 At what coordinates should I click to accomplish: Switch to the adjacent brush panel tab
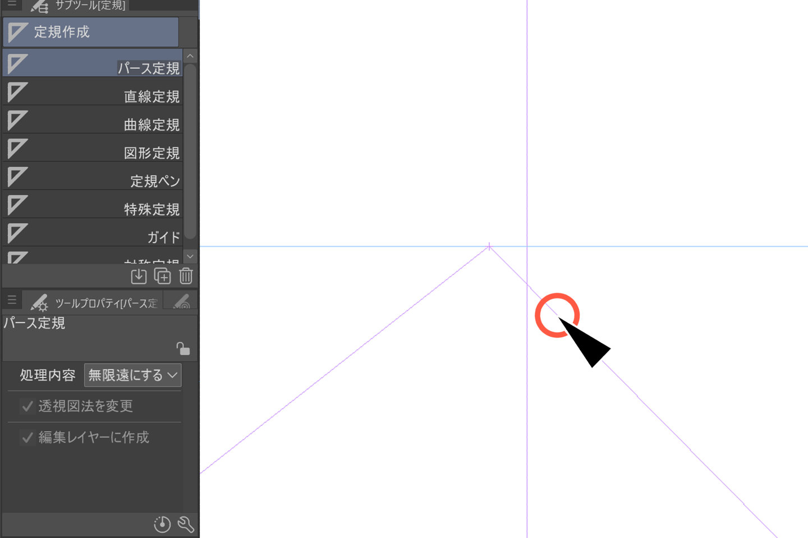[181, 302]
